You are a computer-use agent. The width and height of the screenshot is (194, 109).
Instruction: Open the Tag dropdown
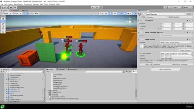[x=156, y=17]
